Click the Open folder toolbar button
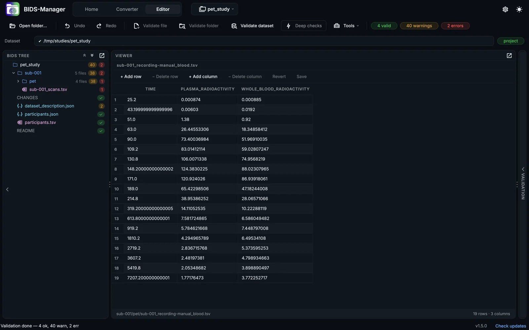The height and width of the screenshot is (330, 529). tap(28, 26)
